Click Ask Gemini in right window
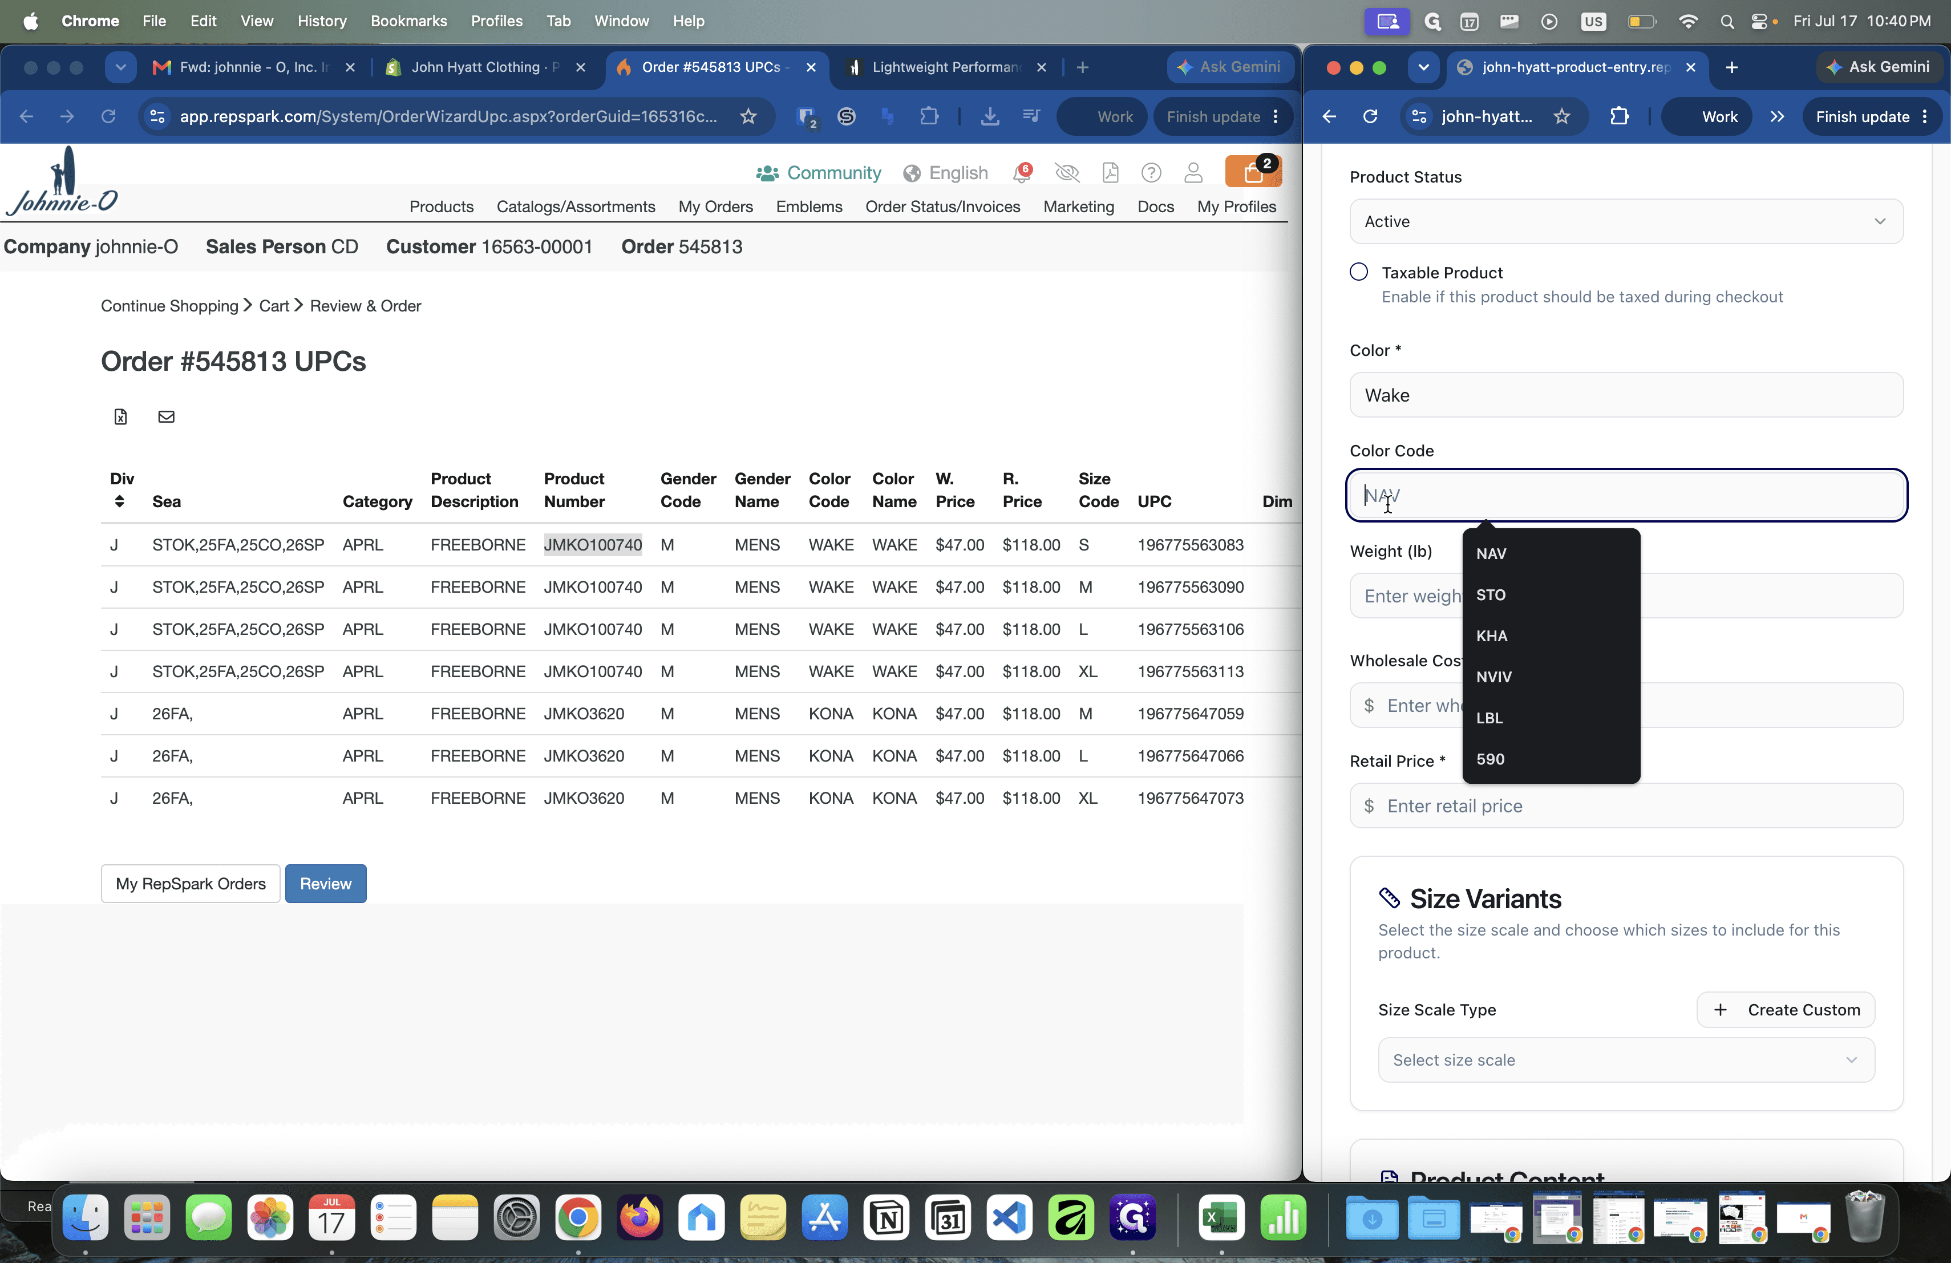This screenshot has width=1951, height=1263. click(1879, 67)
